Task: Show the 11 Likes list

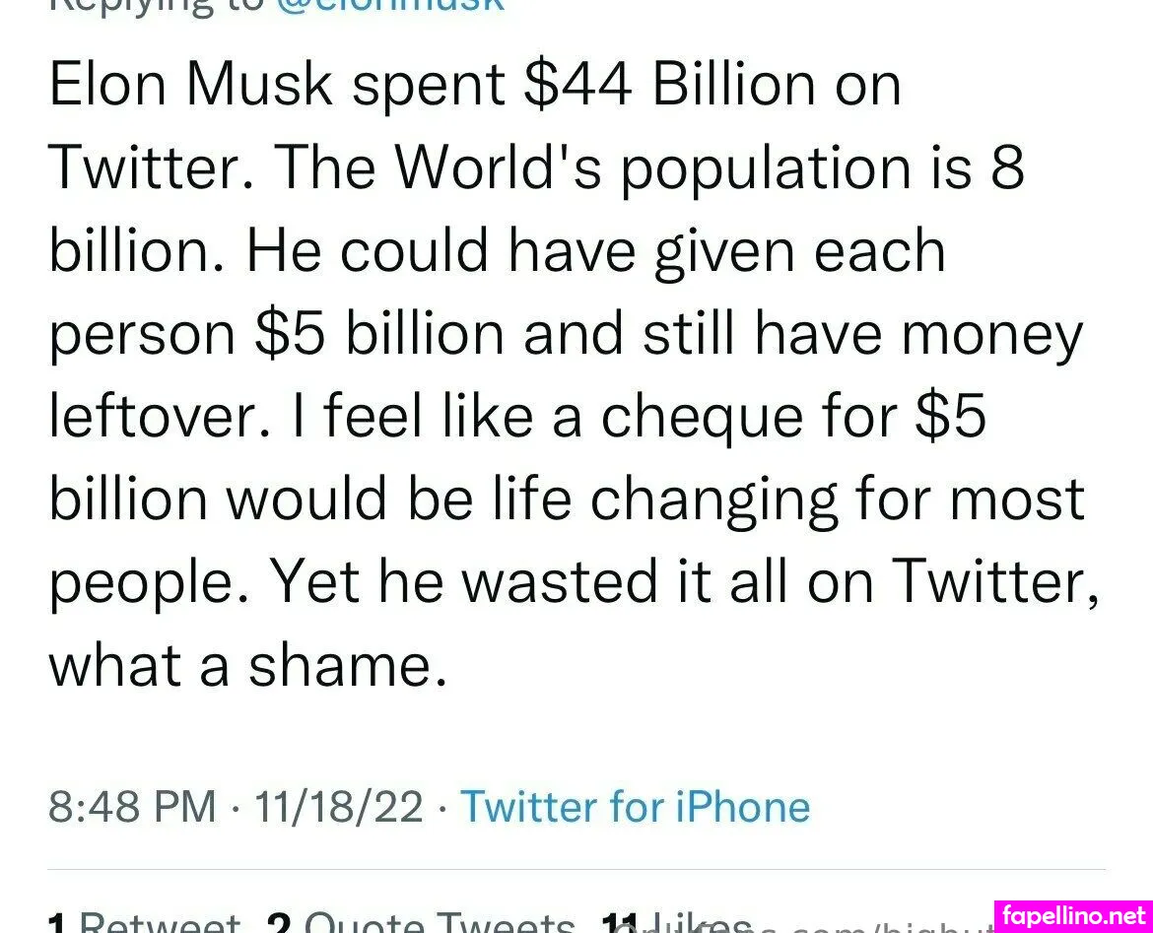Action: pos(678,923)
